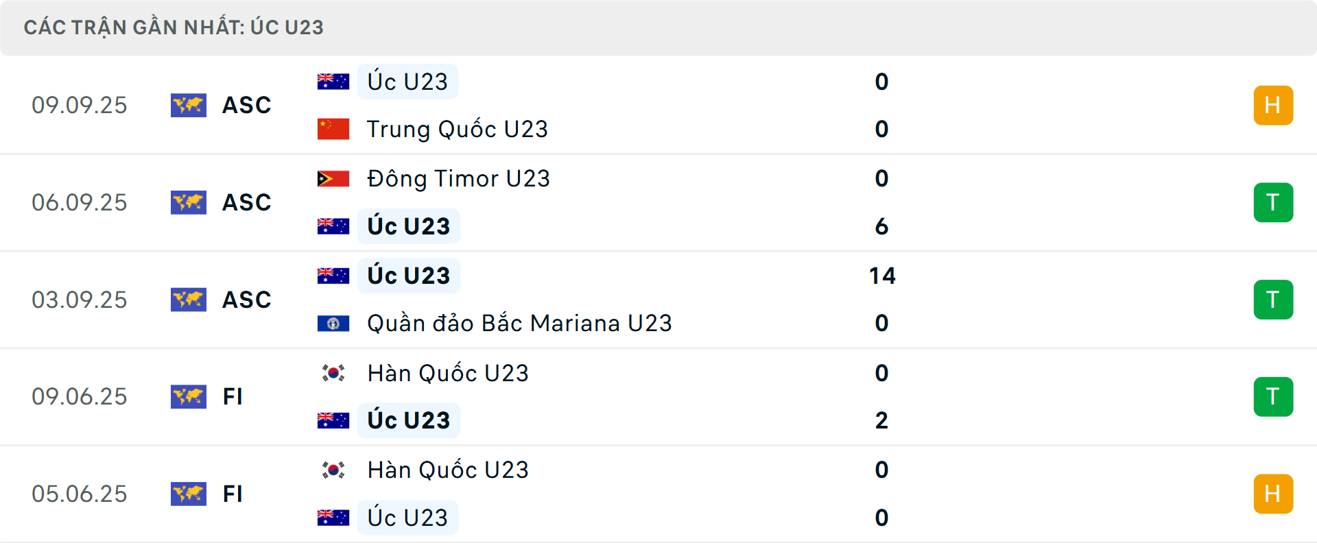Select the China U23 flag icon
Screen dimensions: 1317x543
333,128
